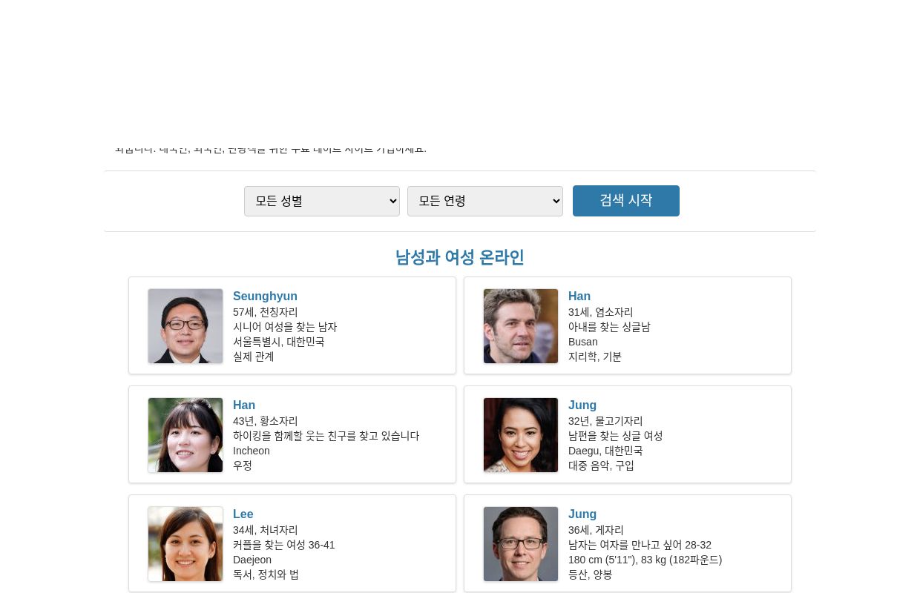Click the text 31세, 염소자리
Screen dimensions: 920x593
[x=601, y=312]
